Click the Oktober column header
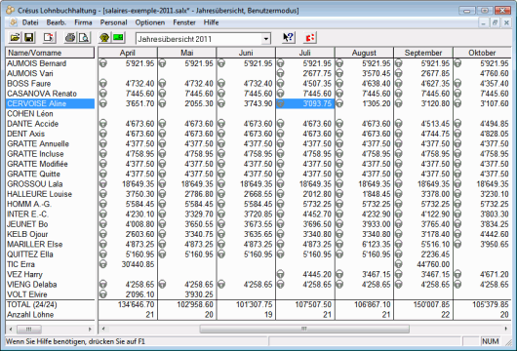 point(482,53)
